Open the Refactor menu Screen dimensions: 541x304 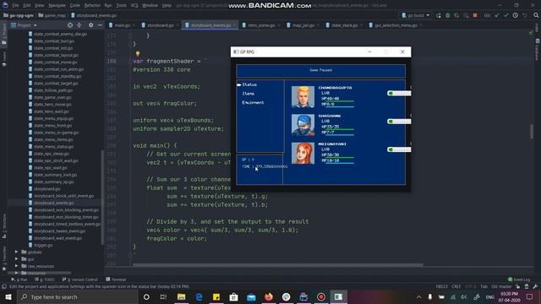tap(92, 6)
